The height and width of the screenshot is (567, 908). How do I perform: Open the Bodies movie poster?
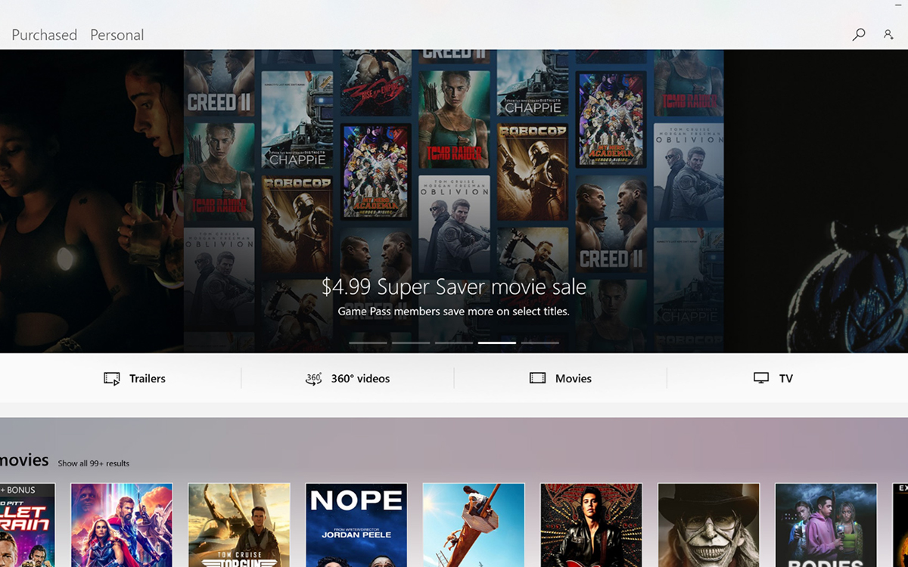coord(826,525)
